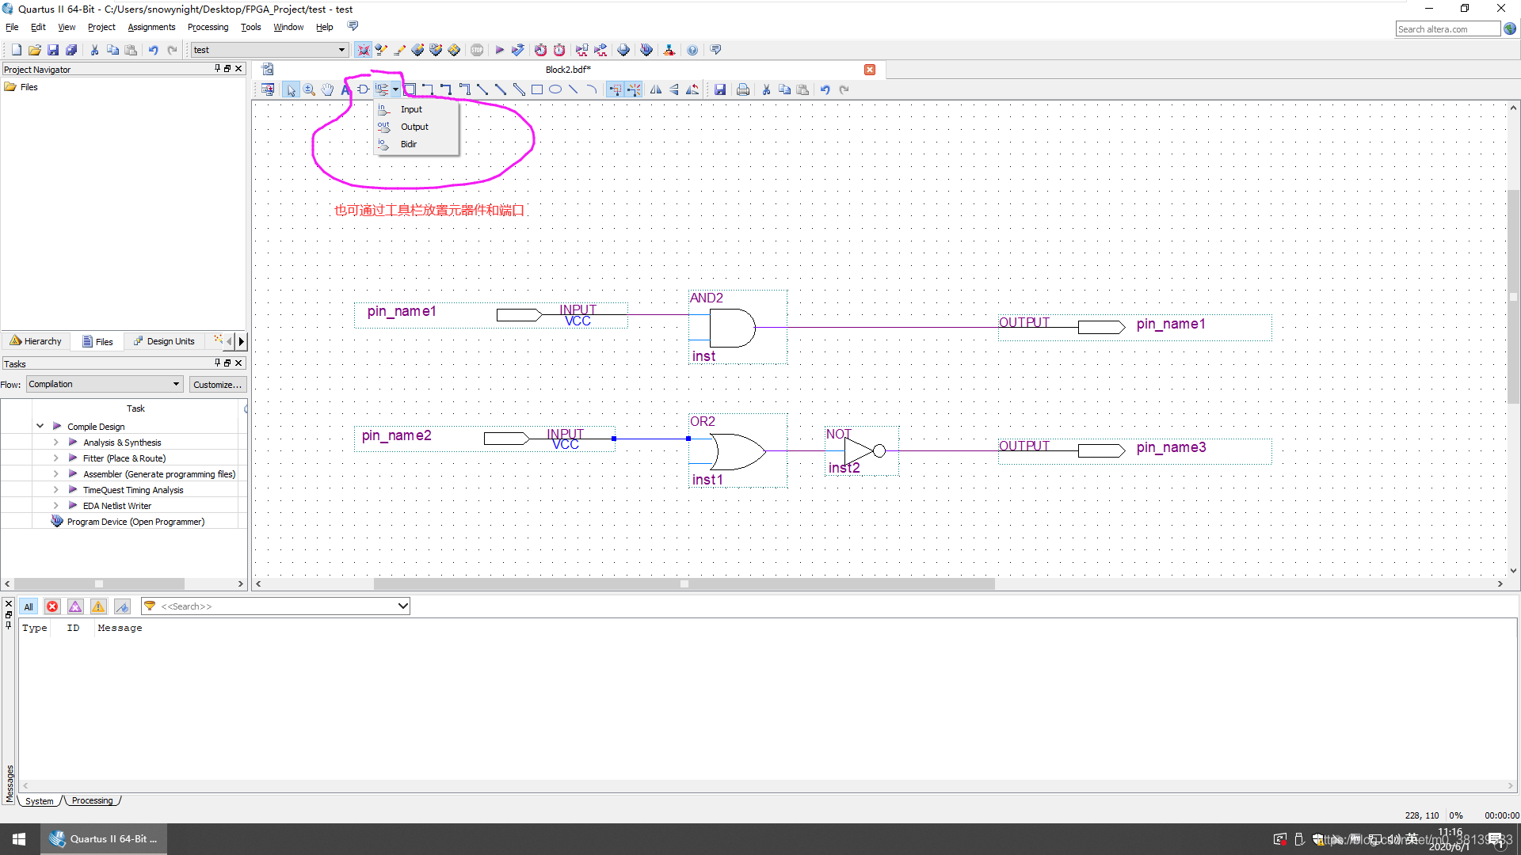Select the Ellipse drawing tool
Image resolution: width=1521 pixels, height=855 pixels.
coord(555,89)
